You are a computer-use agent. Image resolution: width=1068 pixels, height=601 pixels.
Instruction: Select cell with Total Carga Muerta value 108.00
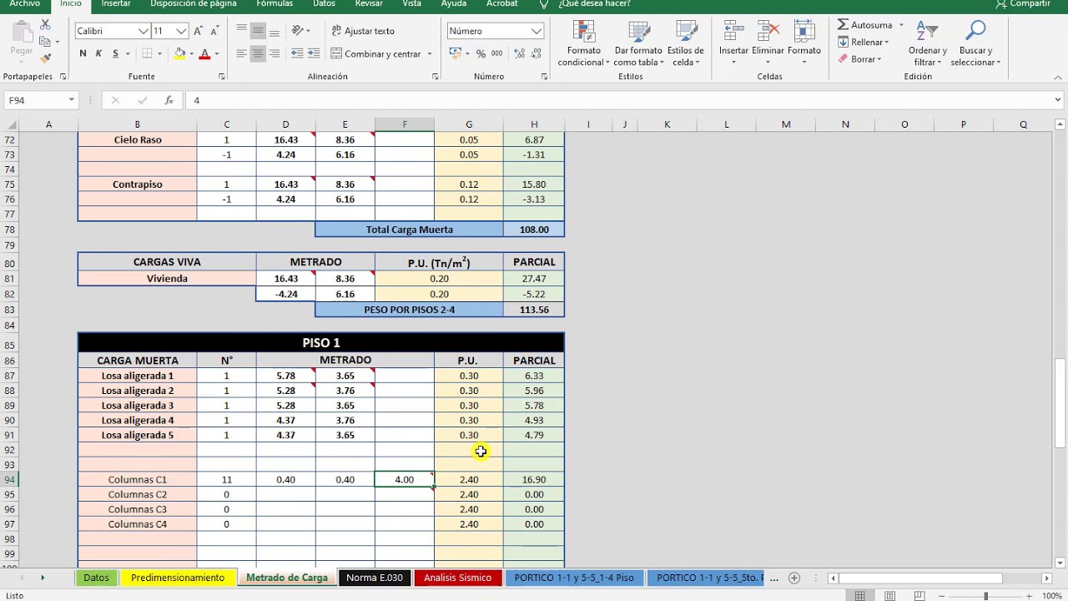point(534,230)
